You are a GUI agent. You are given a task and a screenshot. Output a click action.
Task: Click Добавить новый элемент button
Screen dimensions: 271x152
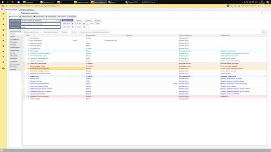tap(31, 32)
